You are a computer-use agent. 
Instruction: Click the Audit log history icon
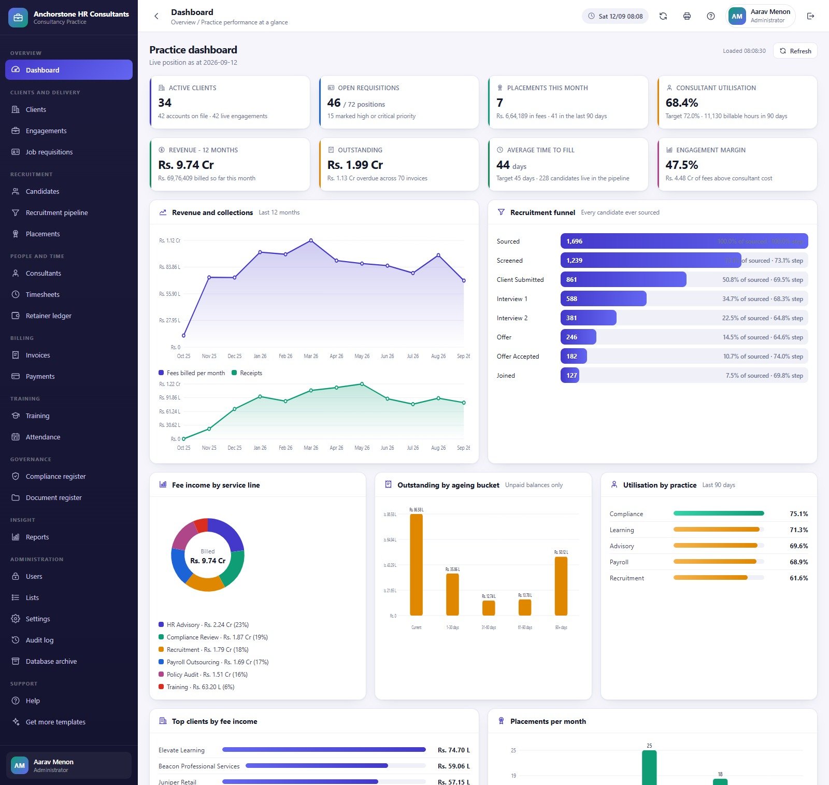pos(16,640)
